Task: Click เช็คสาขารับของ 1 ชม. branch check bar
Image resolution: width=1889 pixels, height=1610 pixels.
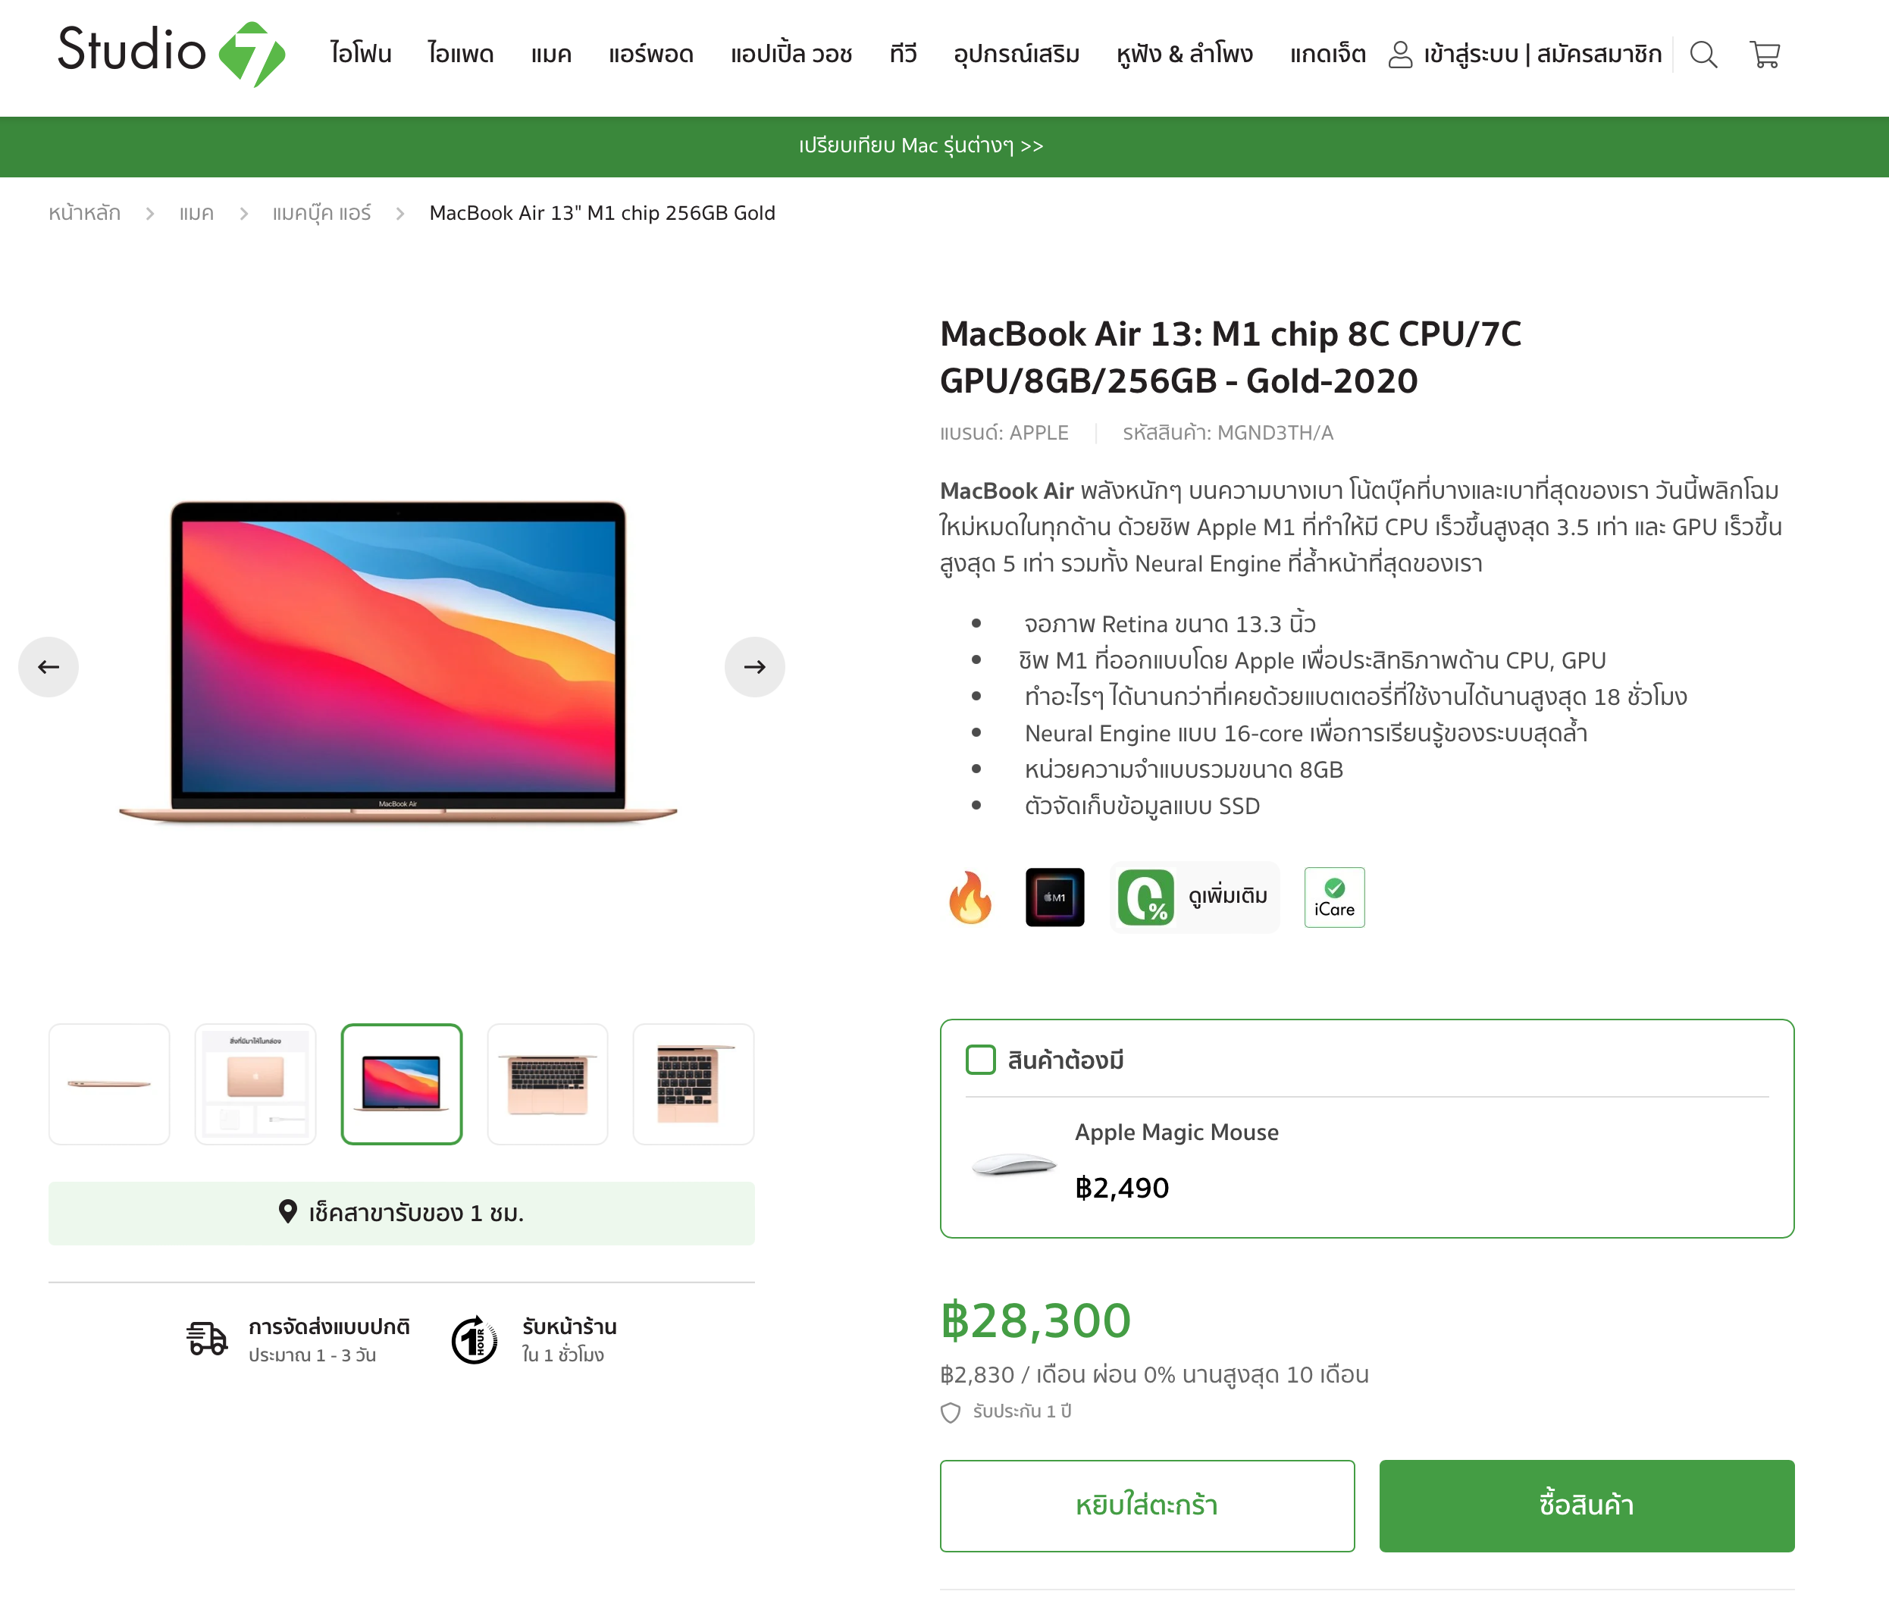Action: coord(401,1213)
